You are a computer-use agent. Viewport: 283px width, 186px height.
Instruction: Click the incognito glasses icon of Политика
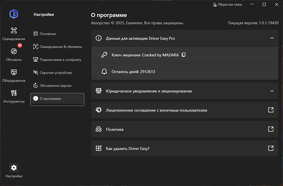(98, 129)
